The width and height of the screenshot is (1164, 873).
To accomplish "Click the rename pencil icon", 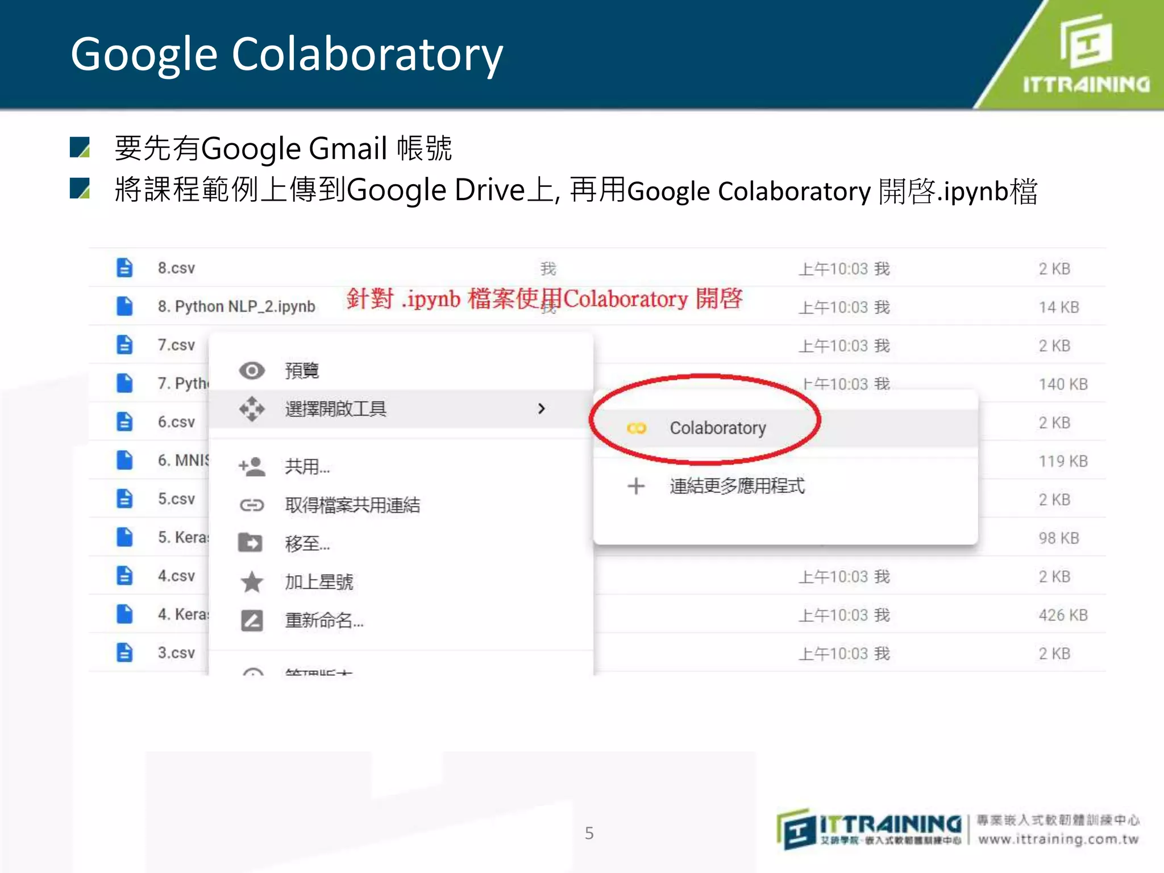I will [x=252, y=620].
